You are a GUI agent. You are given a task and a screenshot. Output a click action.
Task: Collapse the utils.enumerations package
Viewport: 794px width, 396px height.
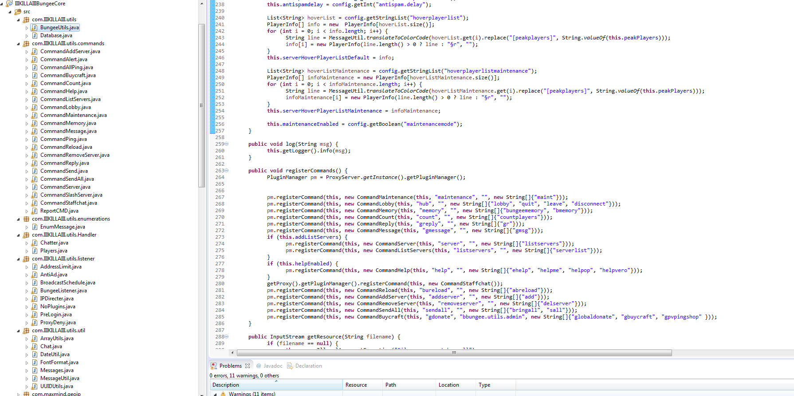18,219
